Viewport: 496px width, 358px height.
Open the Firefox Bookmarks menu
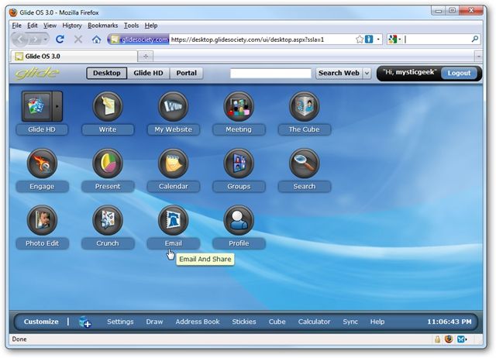103,26
